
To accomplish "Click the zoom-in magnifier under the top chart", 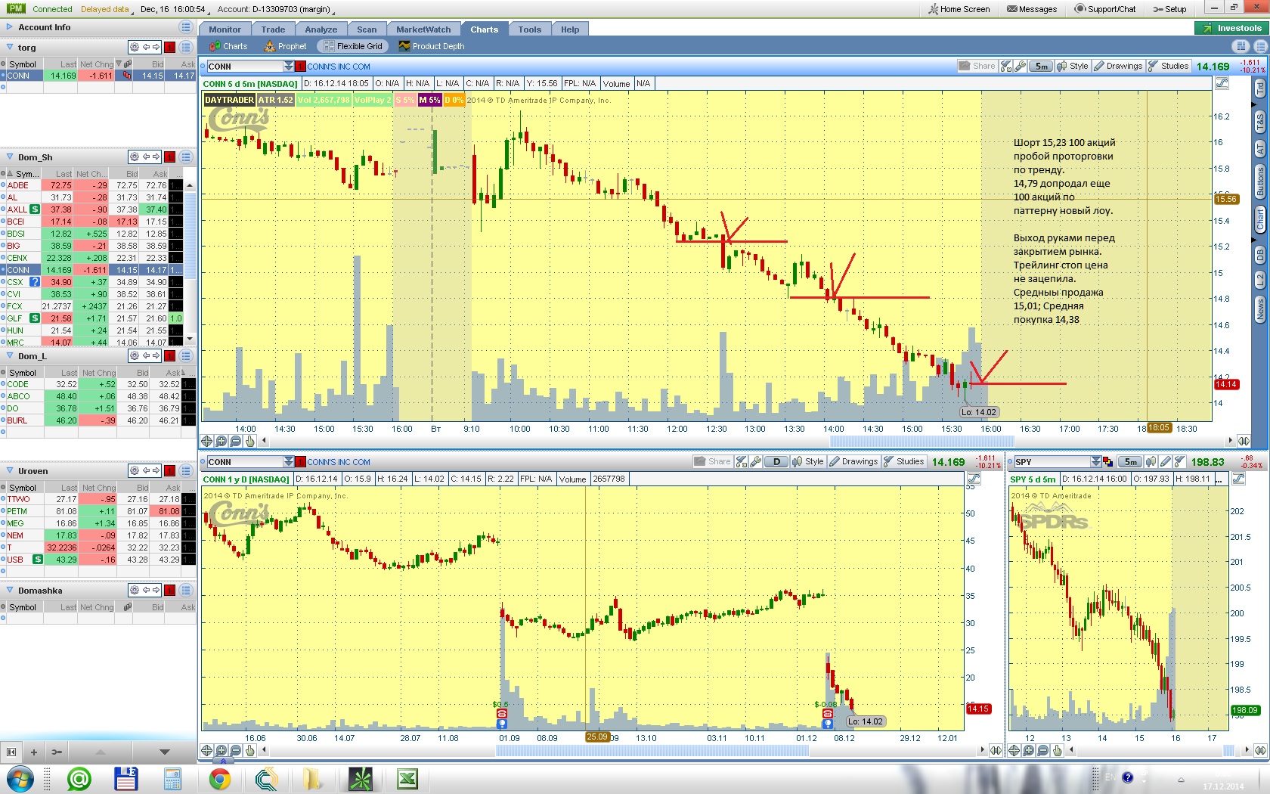I will coord(221,441).
